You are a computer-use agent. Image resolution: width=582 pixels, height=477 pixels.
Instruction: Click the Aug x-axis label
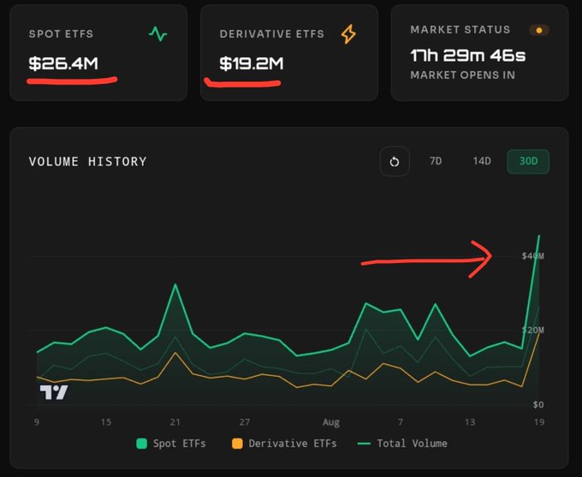(x=331, y=422)
